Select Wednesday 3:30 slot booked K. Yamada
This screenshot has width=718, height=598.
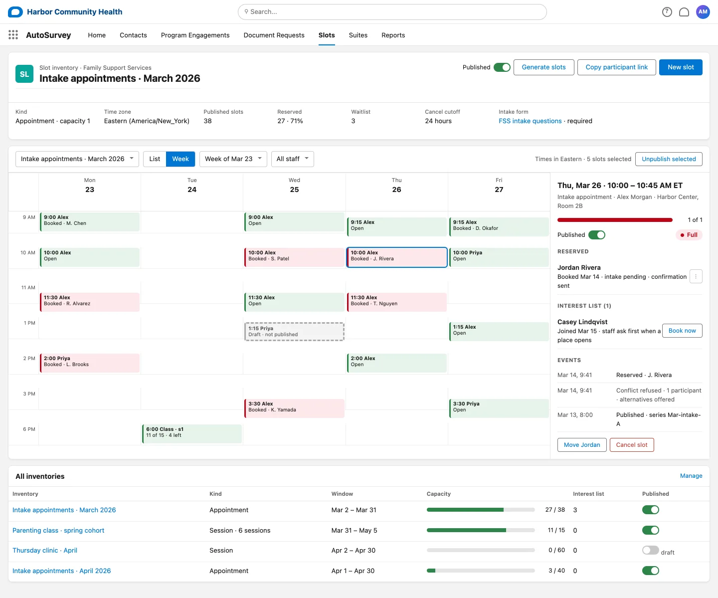(294, 408)
